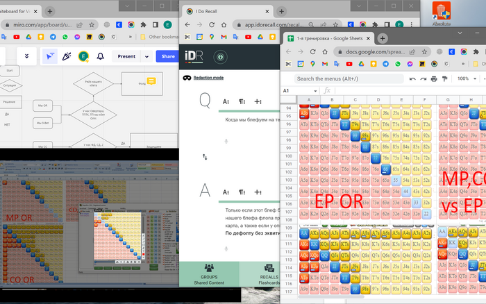This screenshot has height=304, width=486.
Task: Go to home page in I Do Recall window
Action: (x=224, y=25)
